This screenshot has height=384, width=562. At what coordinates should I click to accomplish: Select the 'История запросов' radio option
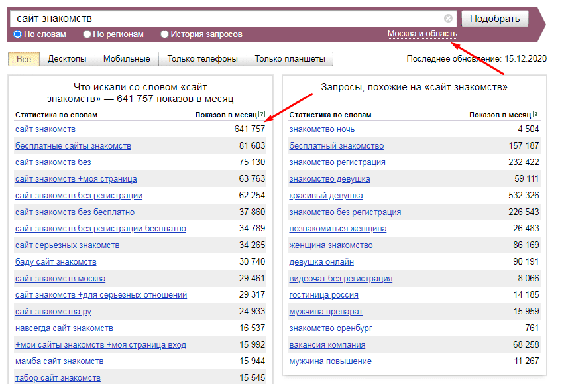(x=164, y=34)
